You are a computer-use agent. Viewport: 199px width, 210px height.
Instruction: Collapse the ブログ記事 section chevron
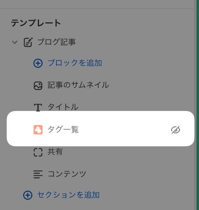(x=15, y=42)
